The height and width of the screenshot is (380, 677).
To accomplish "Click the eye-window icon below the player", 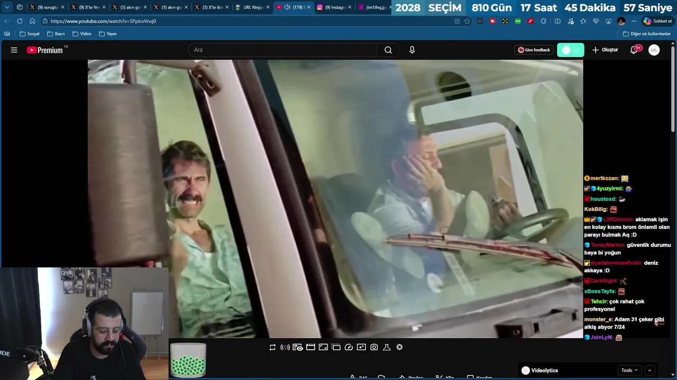I will 298,347.
